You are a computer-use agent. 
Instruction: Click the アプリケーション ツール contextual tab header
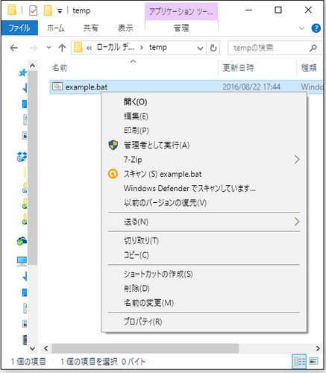tap(181, 11)
